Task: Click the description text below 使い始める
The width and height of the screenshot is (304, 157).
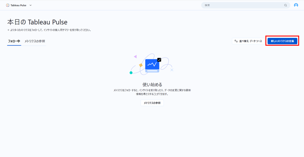Action: point(152,92)
